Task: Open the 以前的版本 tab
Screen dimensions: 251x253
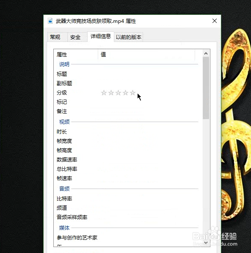Action: point(129,37)
